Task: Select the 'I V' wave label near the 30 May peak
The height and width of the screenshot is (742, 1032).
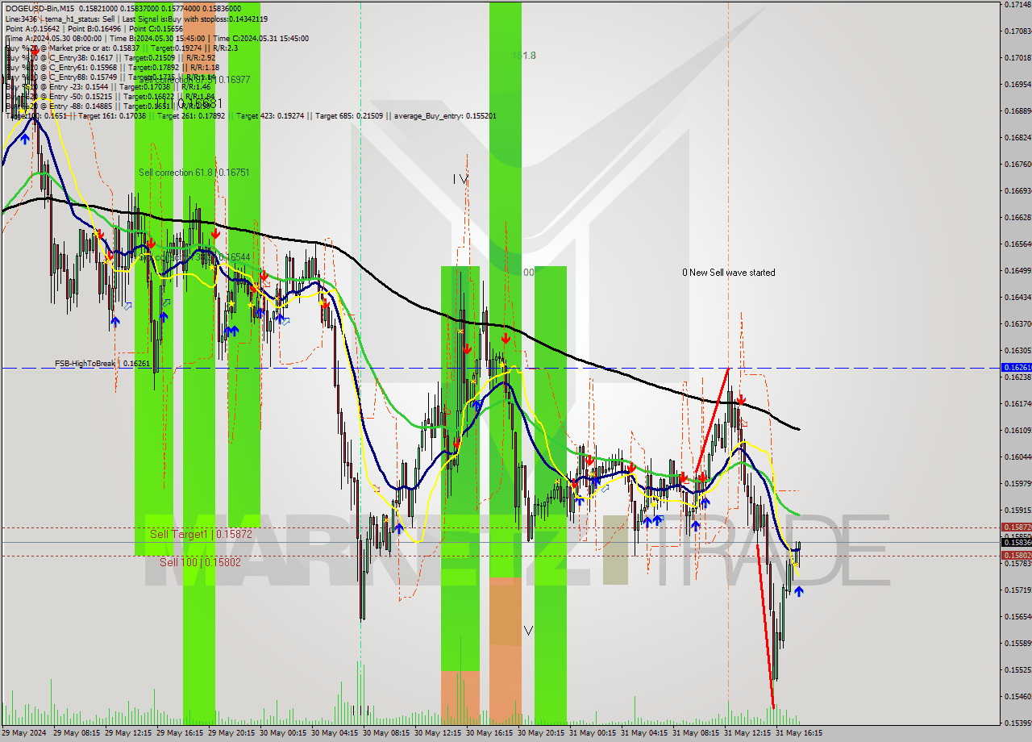Action: tap(460, 179)
